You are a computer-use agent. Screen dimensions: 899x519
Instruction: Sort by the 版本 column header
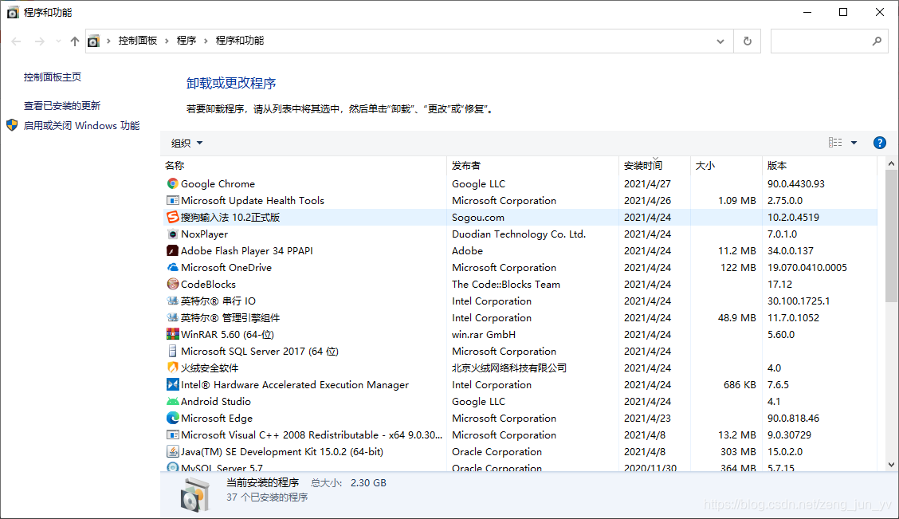pos(820,165)
